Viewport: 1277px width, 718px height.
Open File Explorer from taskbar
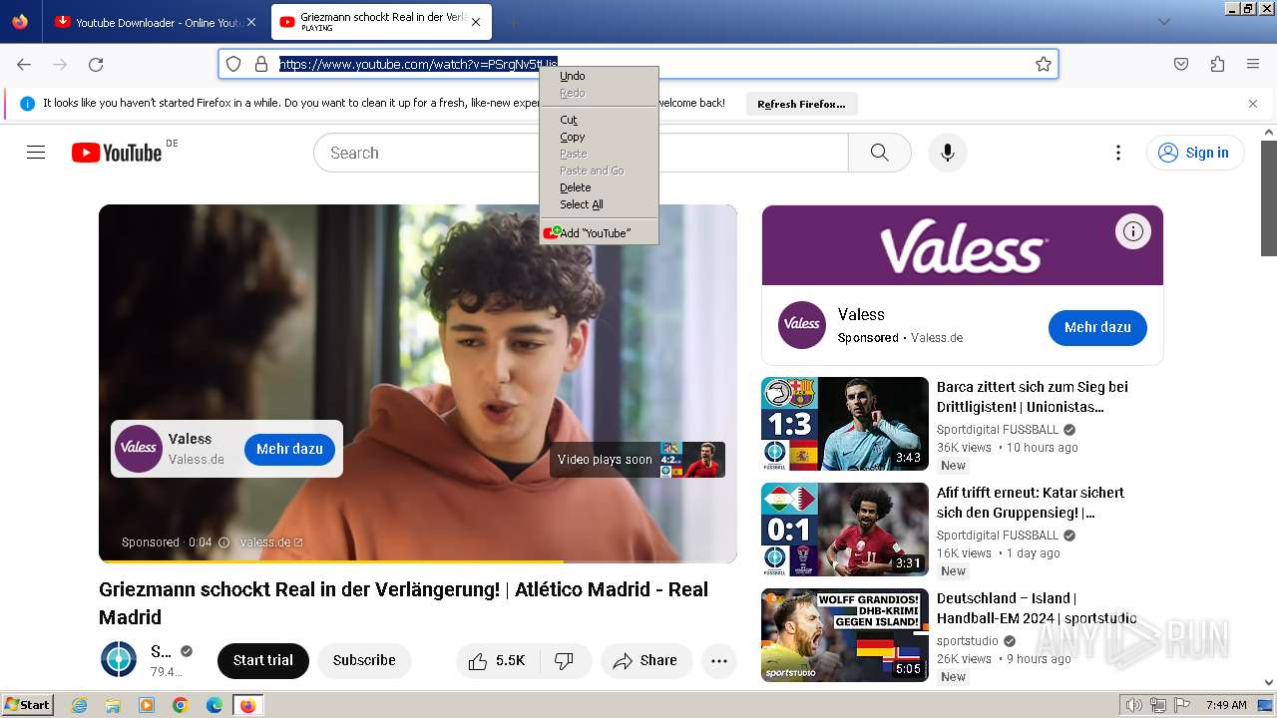(x=113, y=705)
